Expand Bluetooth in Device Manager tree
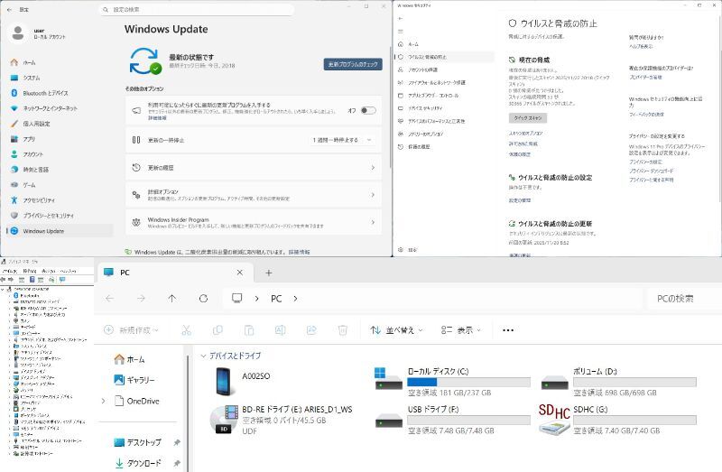 tap(10, 296)
